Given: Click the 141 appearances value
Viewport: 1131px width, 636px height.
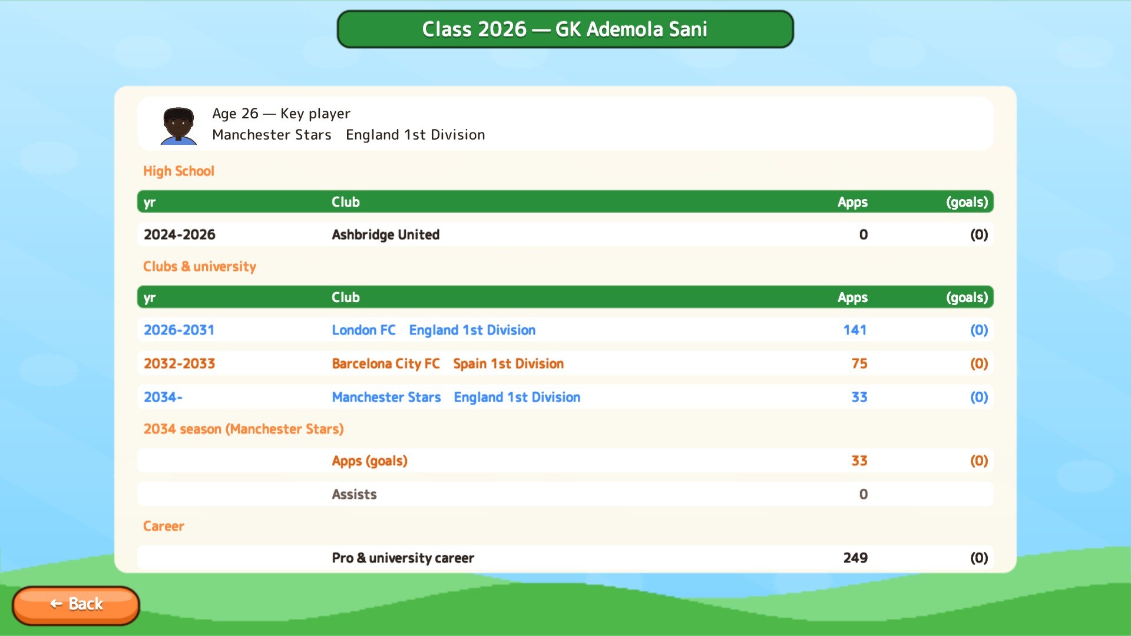Looking at the screenshot, I should pos(855,330).
